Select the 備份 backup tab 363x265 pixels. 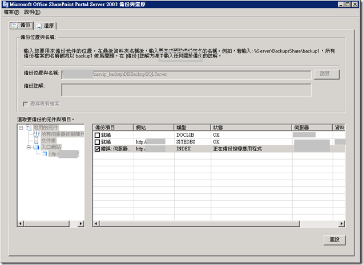tap(19, 25)
